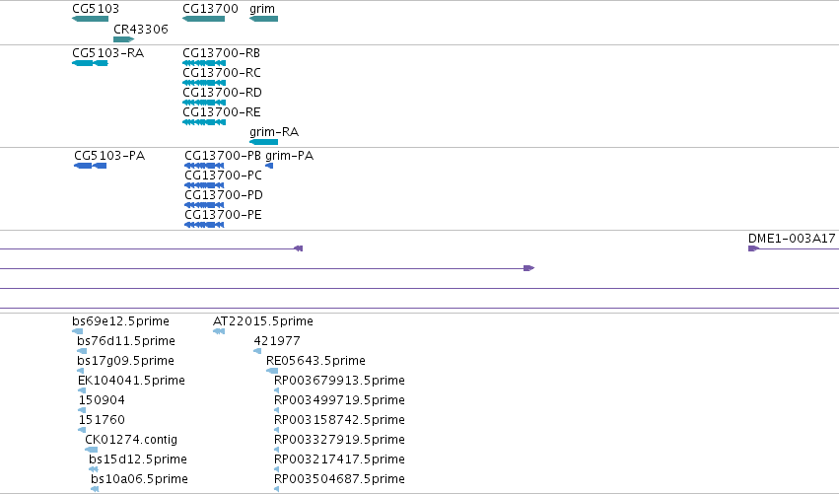
Task: Select the CG13700-PB protein glyph
Action: click(x=204, y=166)
